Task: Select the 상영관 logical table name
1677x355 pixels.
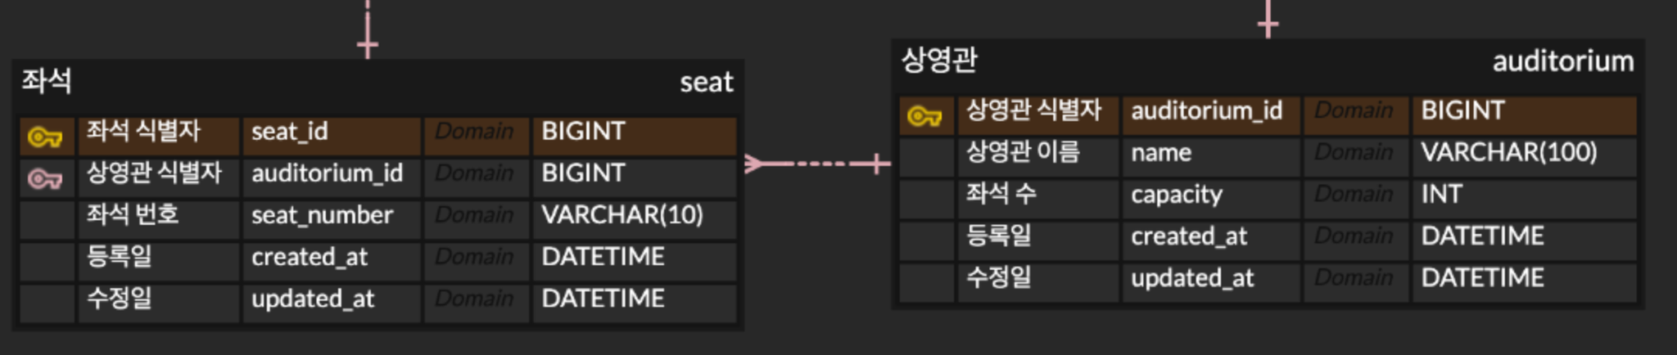Action: tap(939, 61)
